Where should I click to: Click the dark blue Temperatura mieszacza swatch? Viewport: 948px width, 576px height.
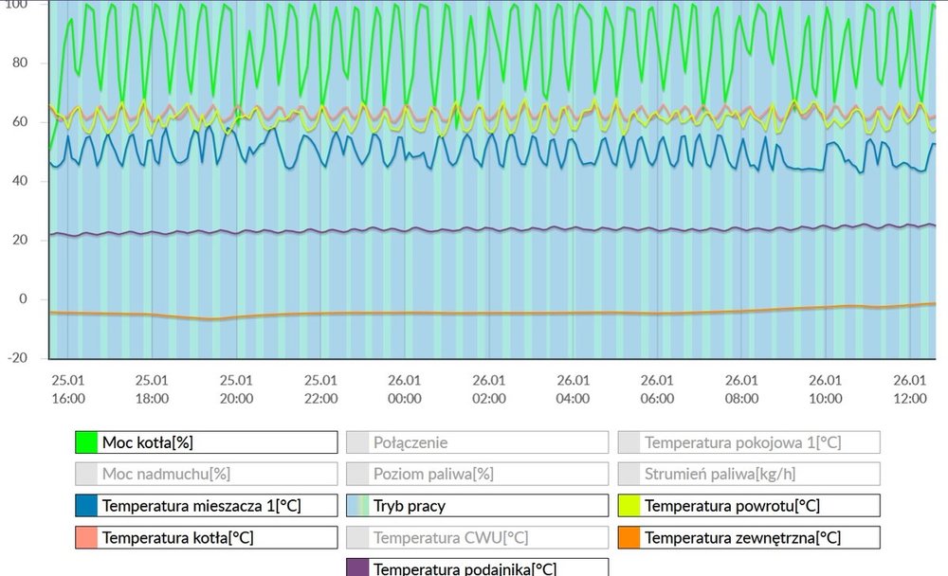[86, 505]
